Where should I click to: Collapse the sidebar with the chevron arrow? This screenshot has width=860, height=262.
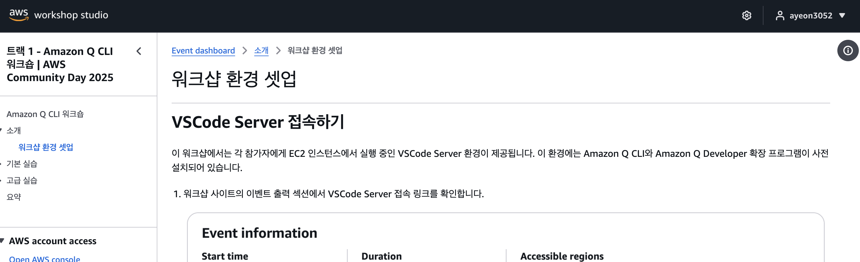(x=139, y=51)
